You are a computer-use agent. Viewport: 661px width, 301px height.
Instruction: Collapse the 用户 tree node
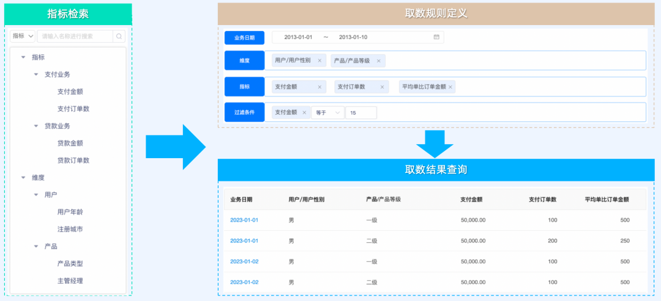coord(36,195)
